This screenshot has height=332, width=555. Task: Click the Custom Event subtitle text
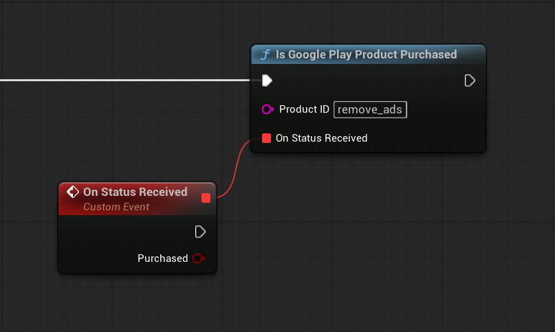tap(116, 207)
